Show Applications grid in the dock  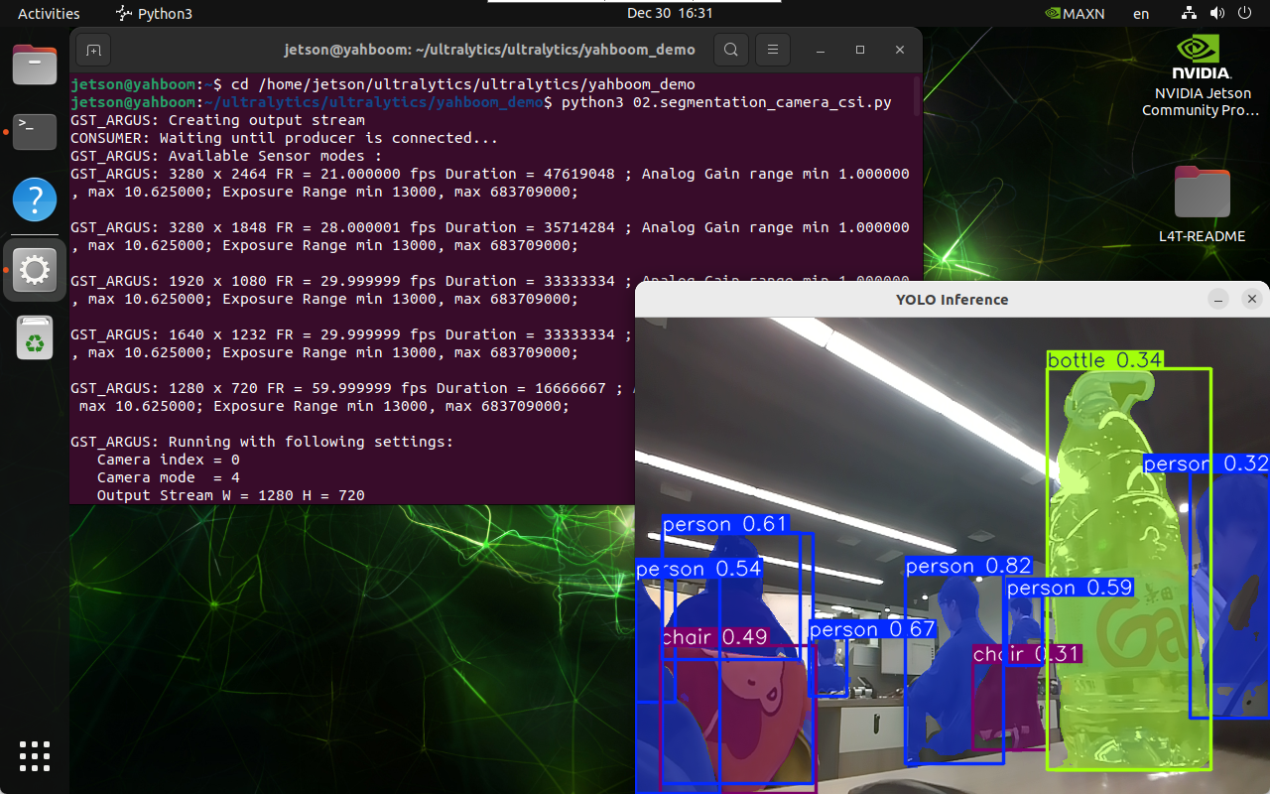click(x=35, y=756)
